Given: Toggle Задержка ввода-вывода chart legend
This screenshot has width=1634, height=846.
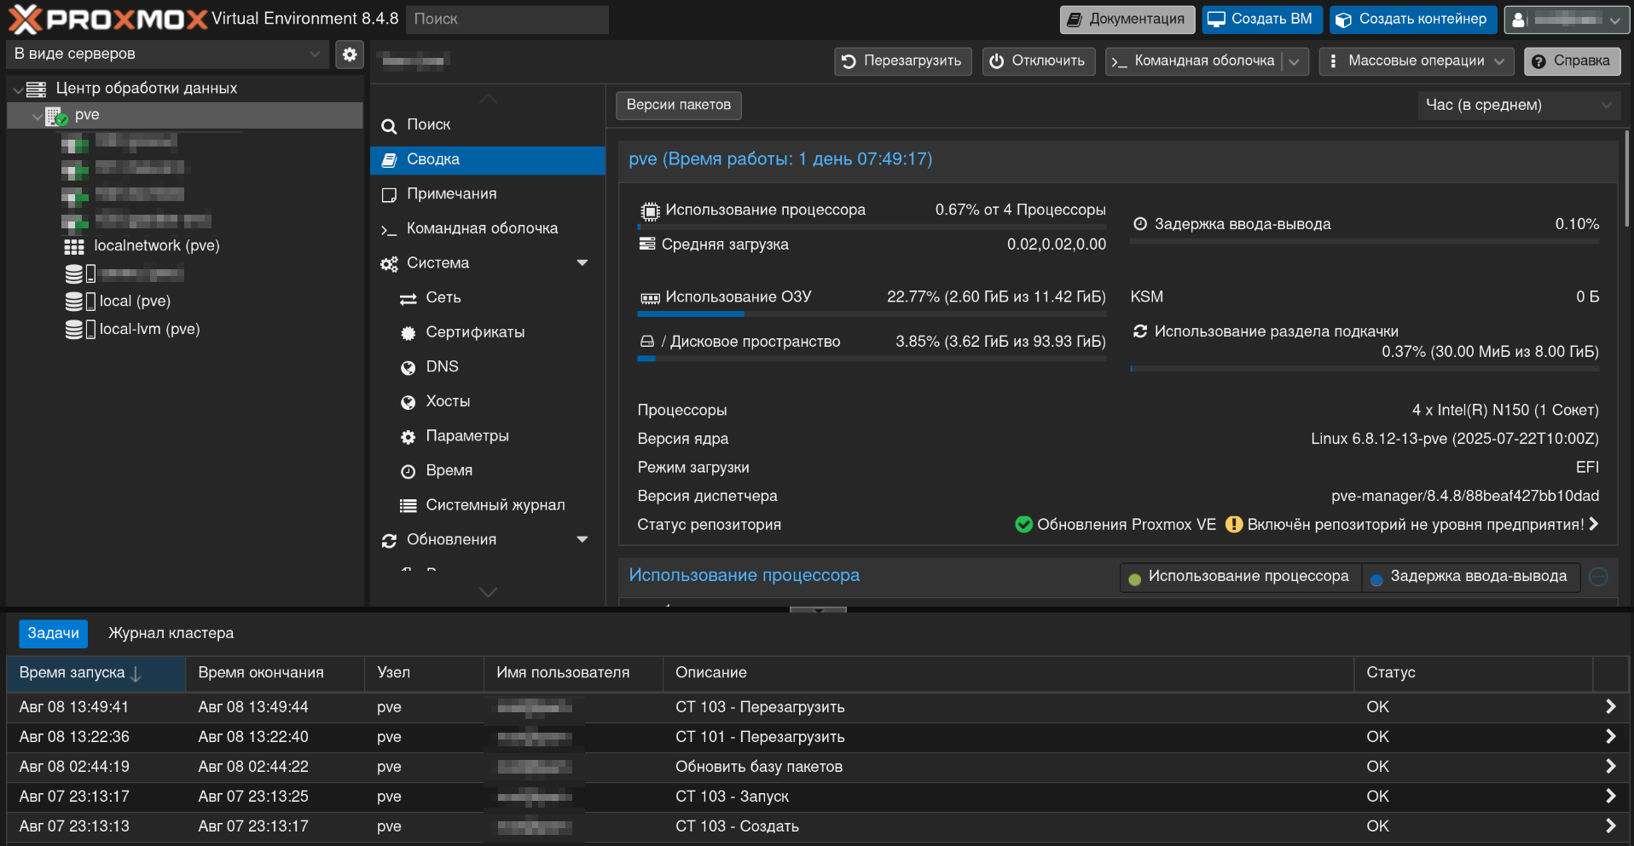Looking at the screenshot, I should [x=1469, y=577].
